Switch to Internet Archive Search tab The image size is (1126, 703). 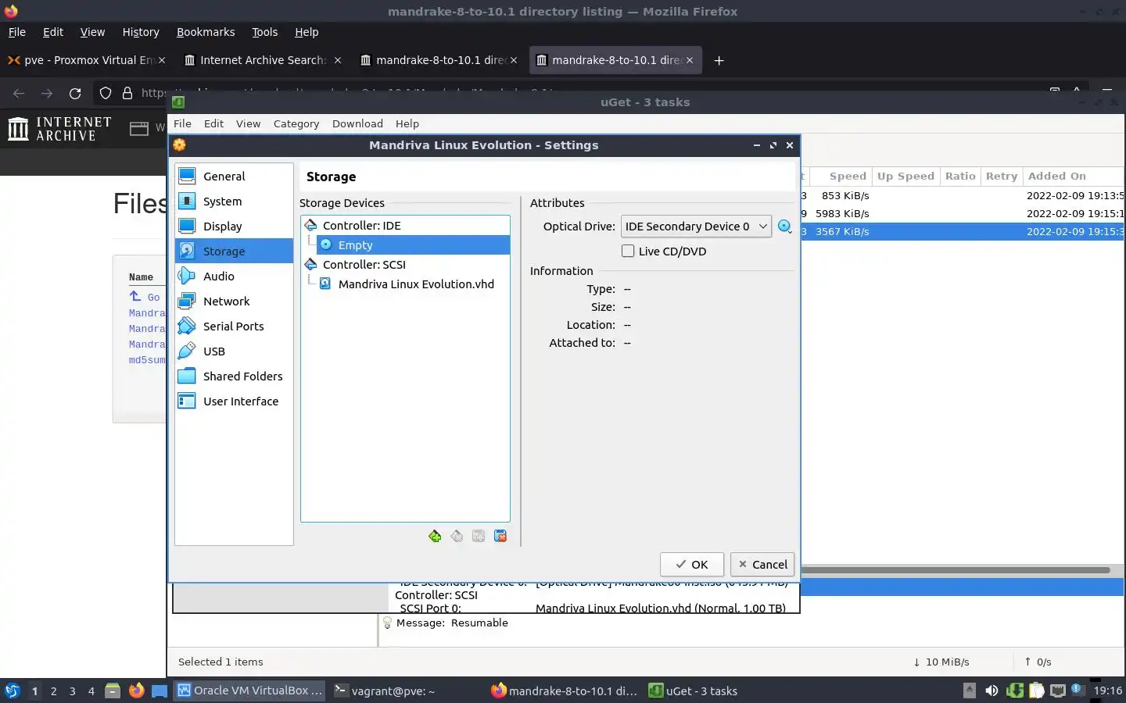click(263, 60)
